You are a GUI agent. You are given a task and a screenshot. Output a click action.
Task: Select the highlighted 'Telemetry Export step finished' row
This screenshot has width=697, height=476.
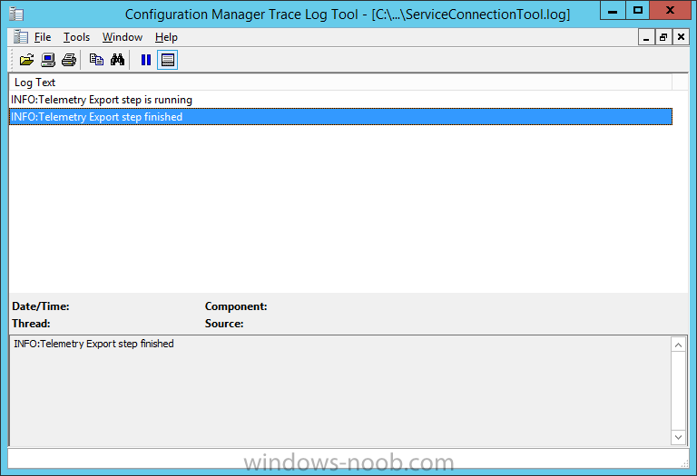tap(340, 117)
